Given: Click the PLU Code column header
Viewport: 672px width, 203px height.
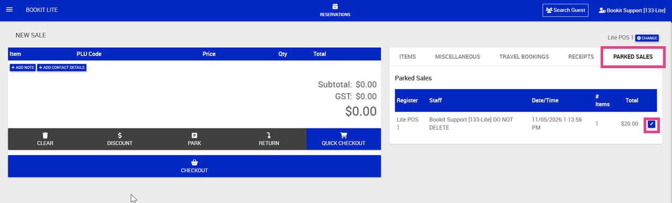Looking at the screenshot, I should point(89,54).
